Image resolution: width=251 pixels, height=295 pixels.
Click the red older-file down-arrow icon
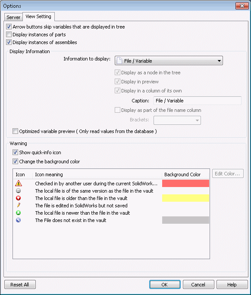pos(19,198)
